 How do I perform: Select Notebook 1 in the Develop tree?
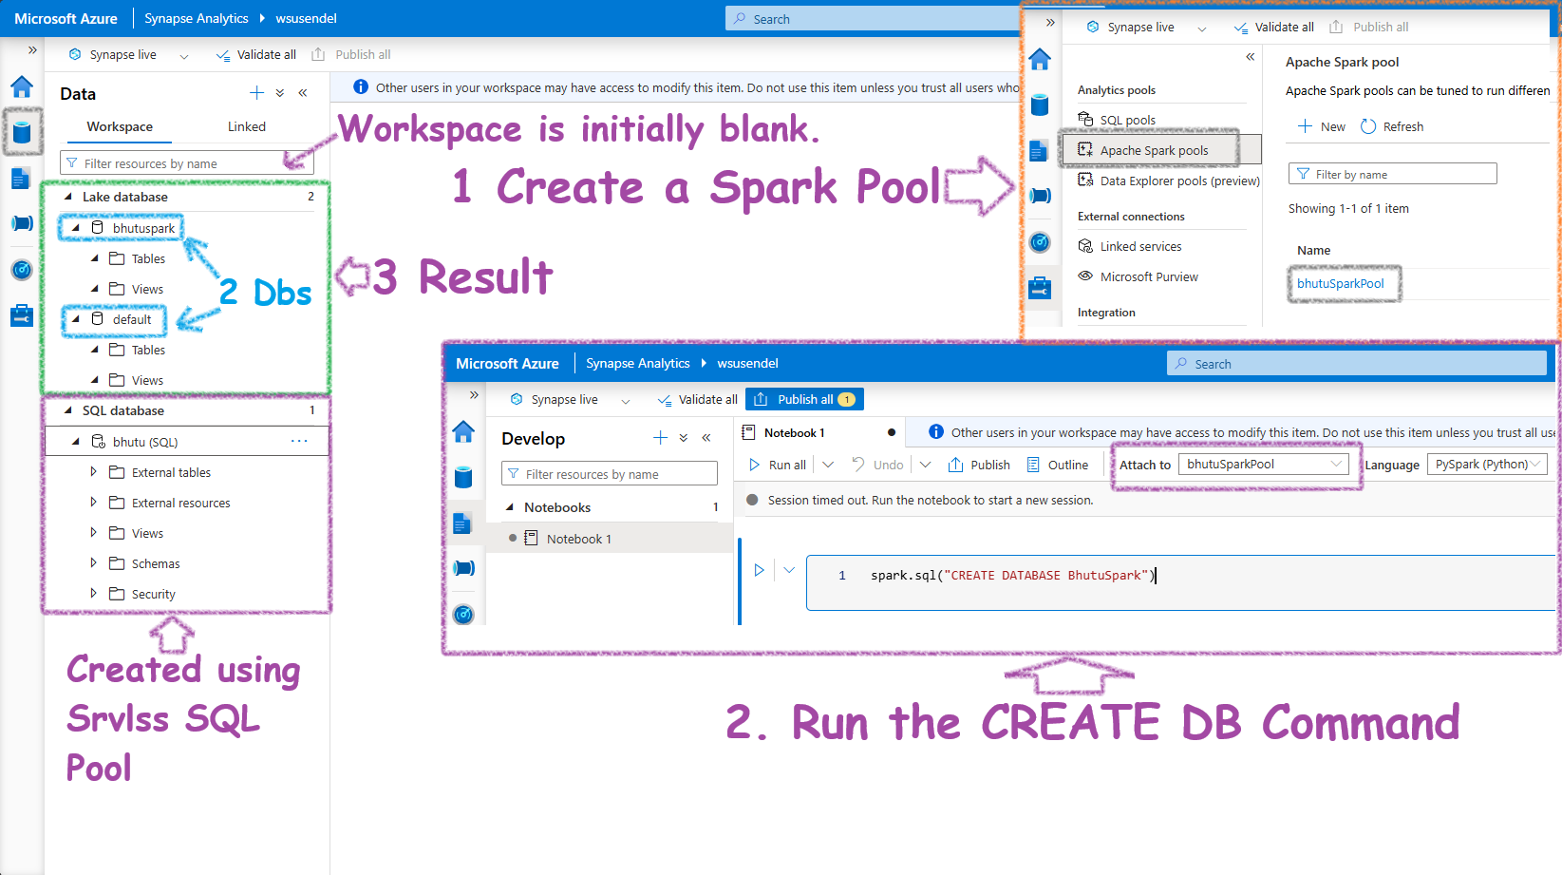pyautogui.click(x=578, y=539)
